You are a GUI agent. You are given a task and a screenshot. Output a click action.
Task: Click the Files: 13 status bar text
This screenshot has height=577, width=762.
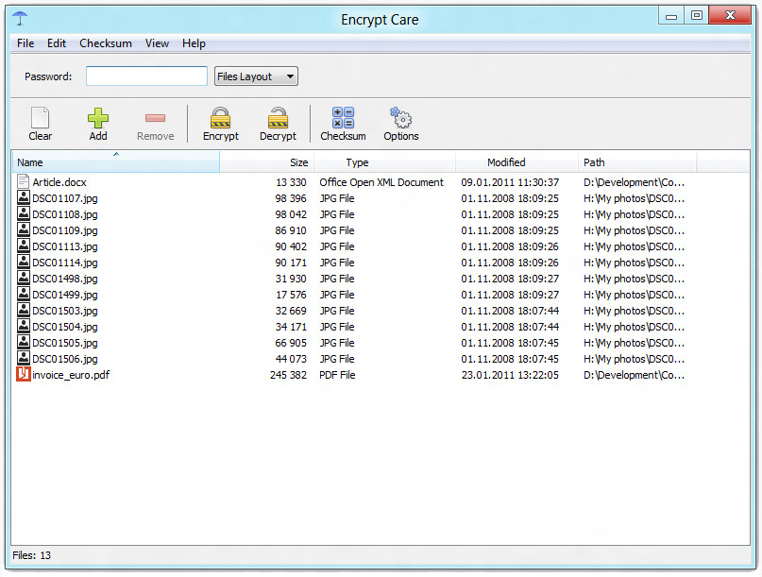point(31,555)
